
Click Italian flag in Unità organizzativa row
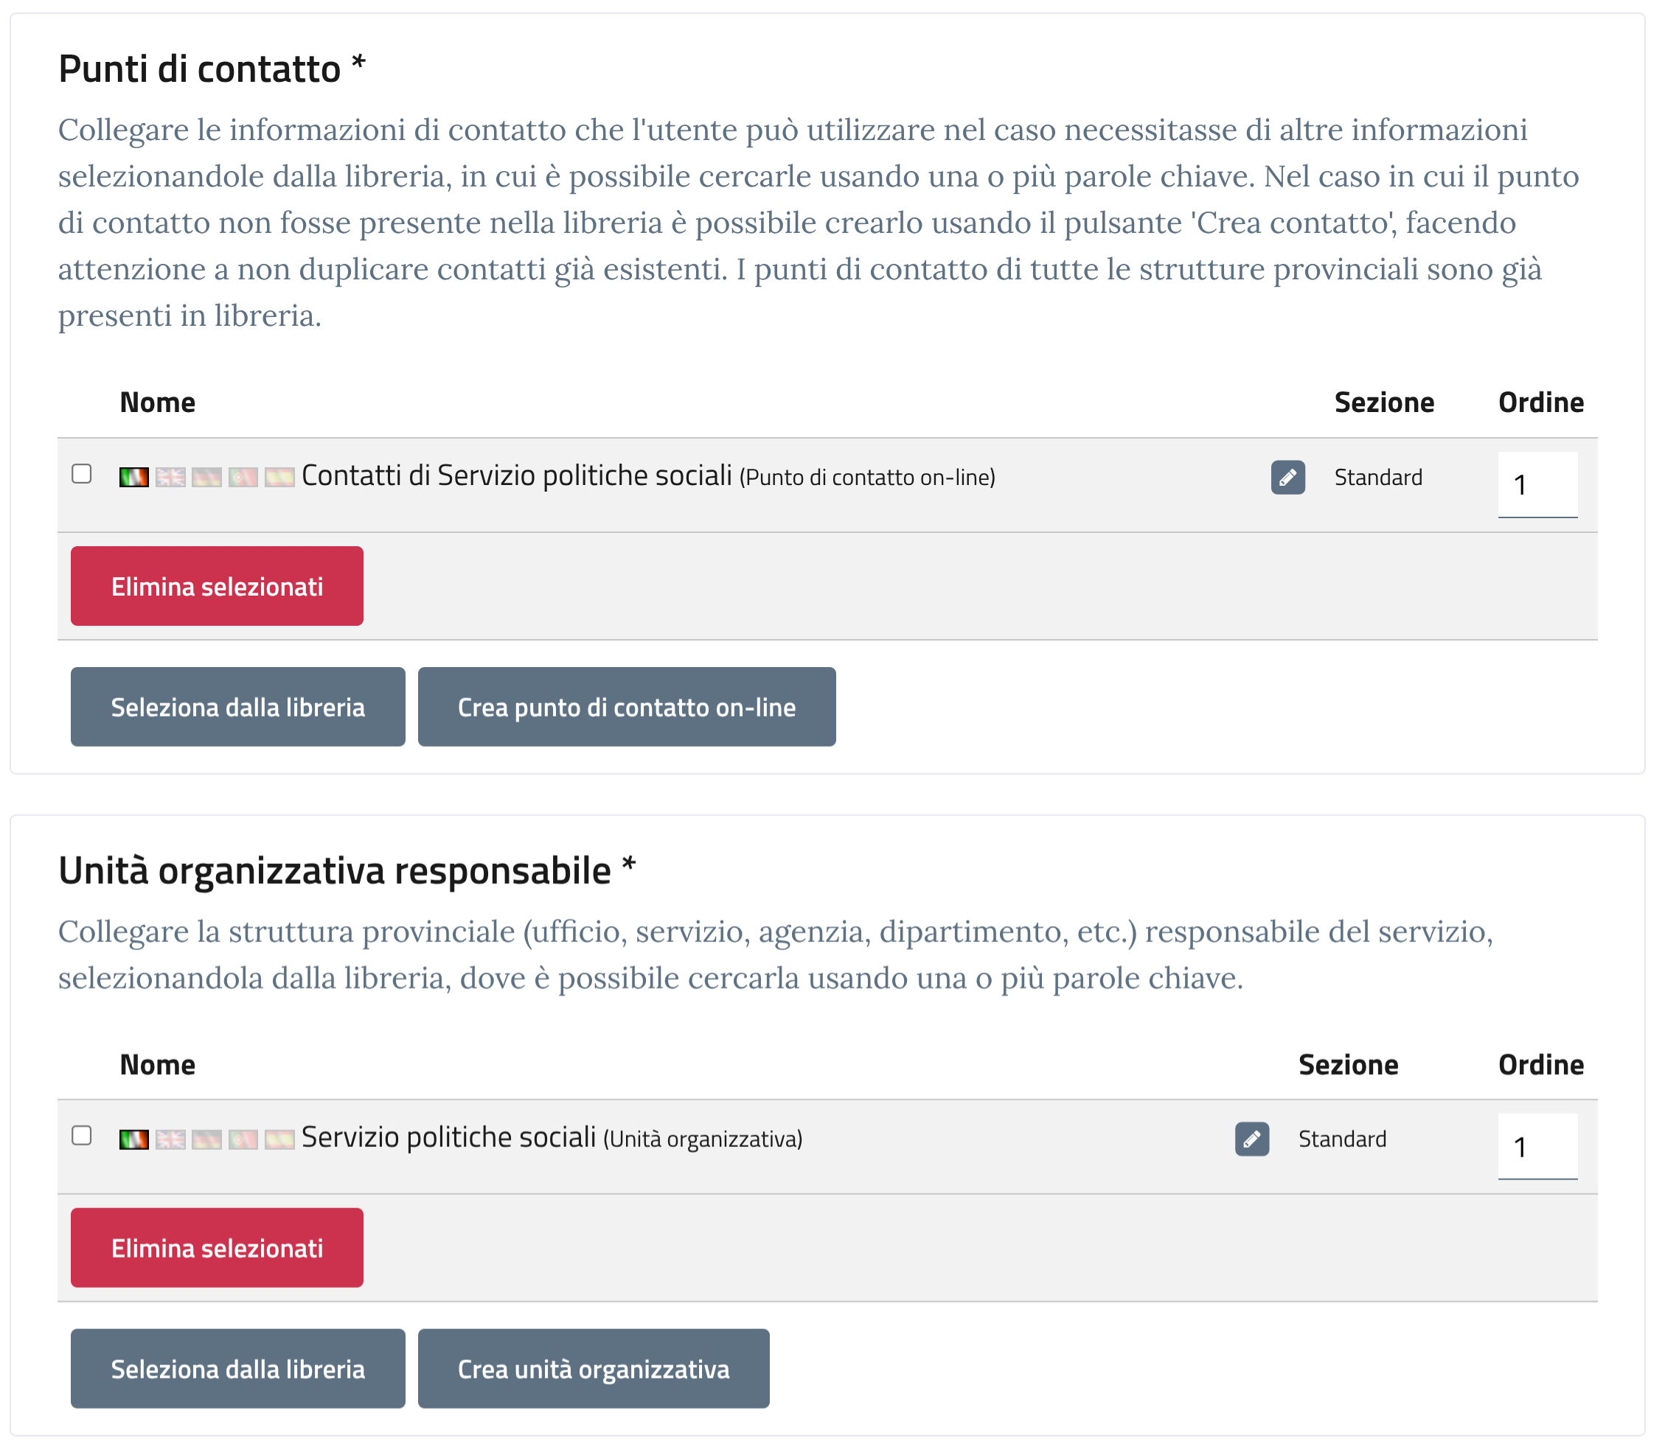pos(133,1139)
